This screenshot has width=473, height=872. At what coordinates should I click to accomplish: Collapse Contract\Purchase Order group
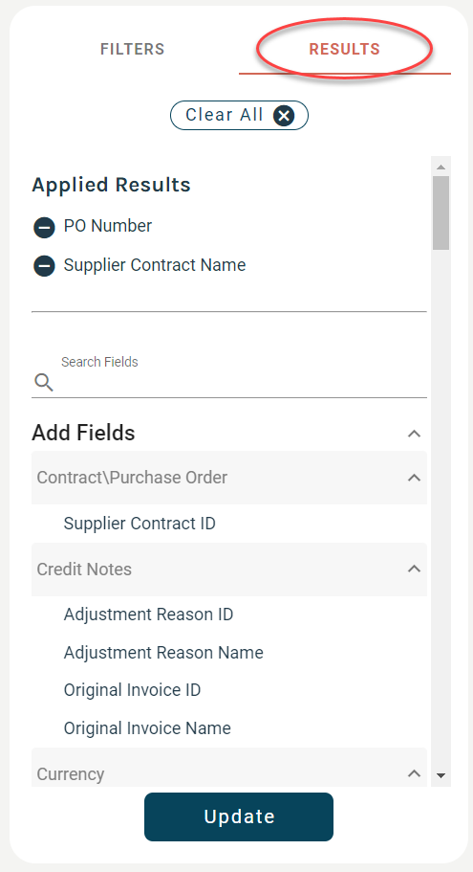[x=414, y=478]
